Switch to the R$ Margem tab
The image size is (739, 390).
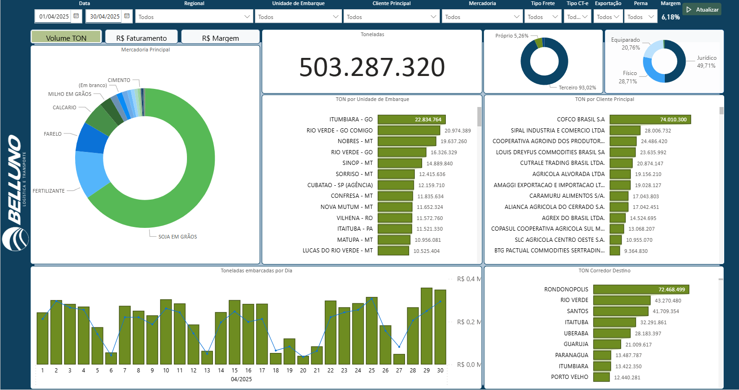tap(220, 37)
